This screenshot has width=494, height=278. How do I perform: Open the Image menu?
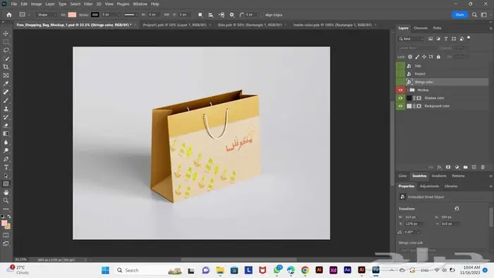click(36, 4)
